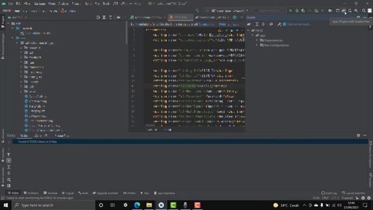The width and height of the screenshot is (373, 210).
Task: Open TODO panel settings gear
Action: point(358,135)
